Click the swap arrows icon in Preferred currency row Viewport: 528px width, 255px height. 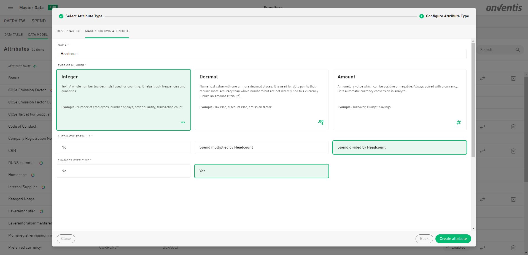pos(482,248)
